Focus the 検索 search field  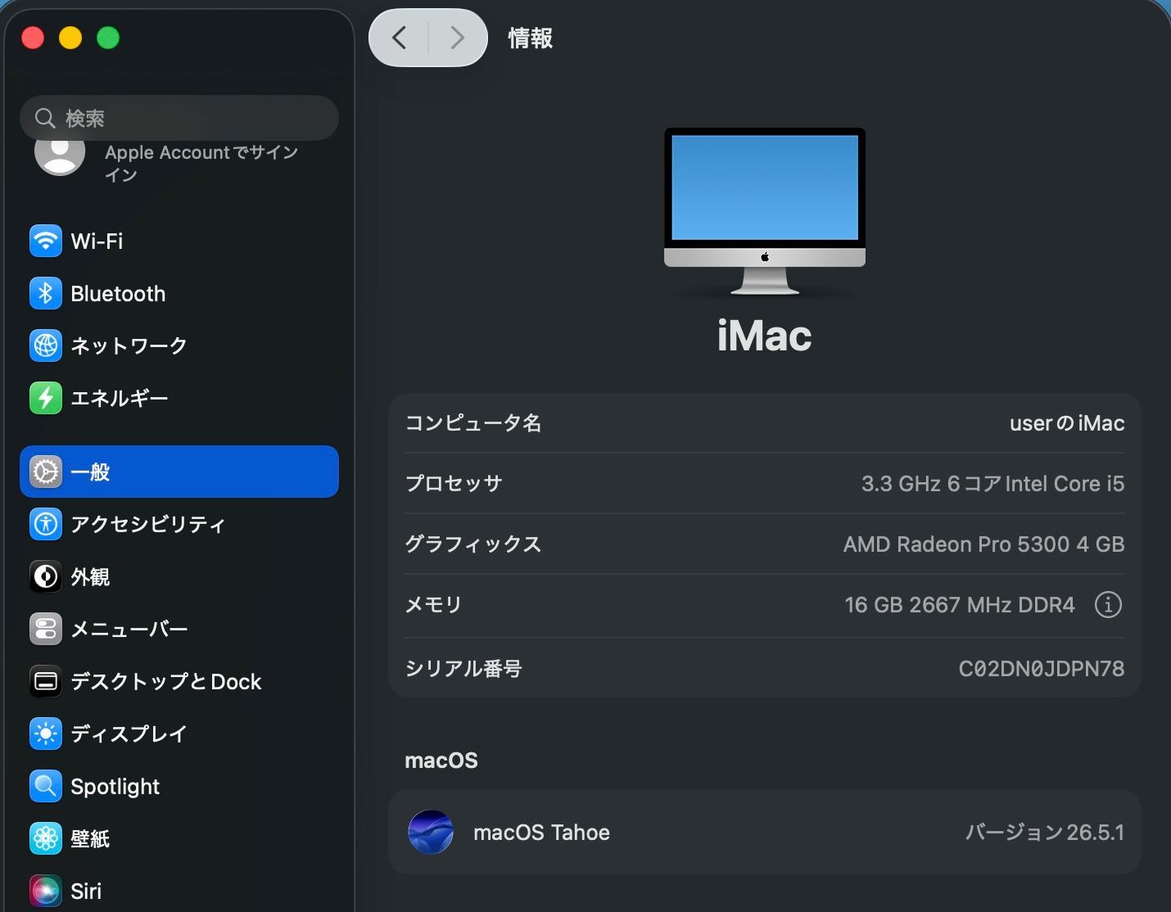pos(179,119)
